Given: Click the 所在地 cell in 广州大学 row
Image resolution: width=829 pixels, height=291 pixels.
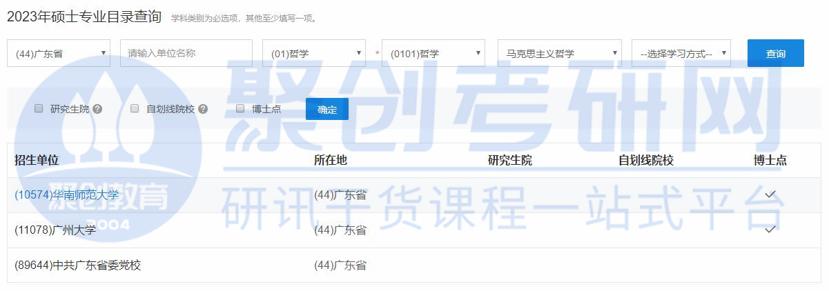Looking at the screenshot, I should [x=340, y=230].
